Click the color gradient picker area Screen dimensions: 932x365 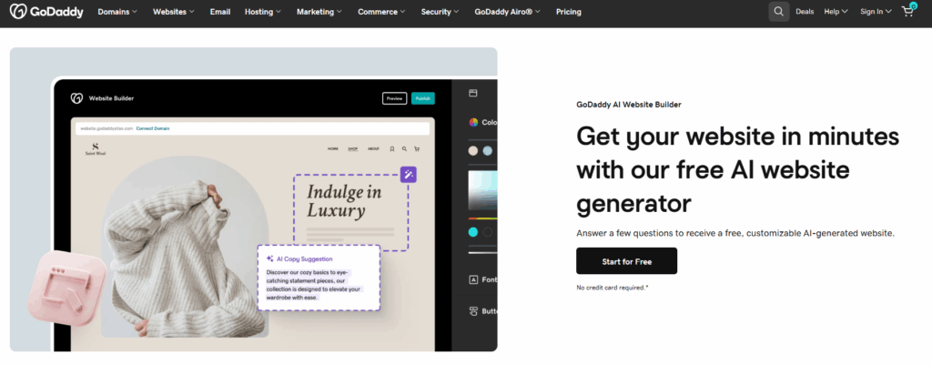pos(482,191)
